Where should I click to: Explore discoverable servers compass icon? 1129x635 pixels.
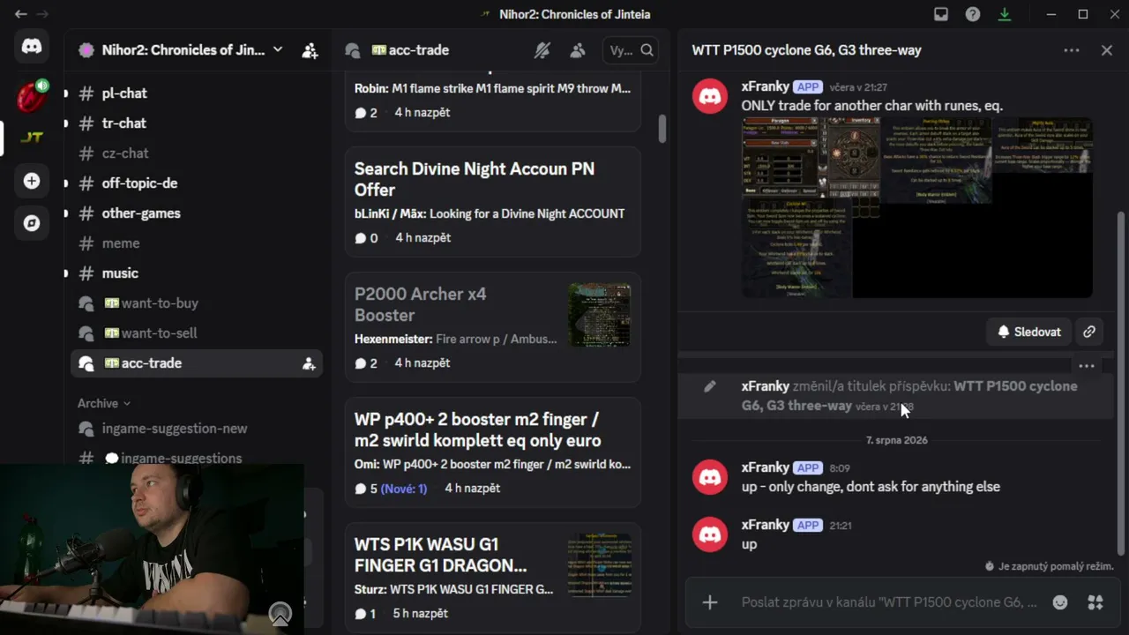[32, 223]
